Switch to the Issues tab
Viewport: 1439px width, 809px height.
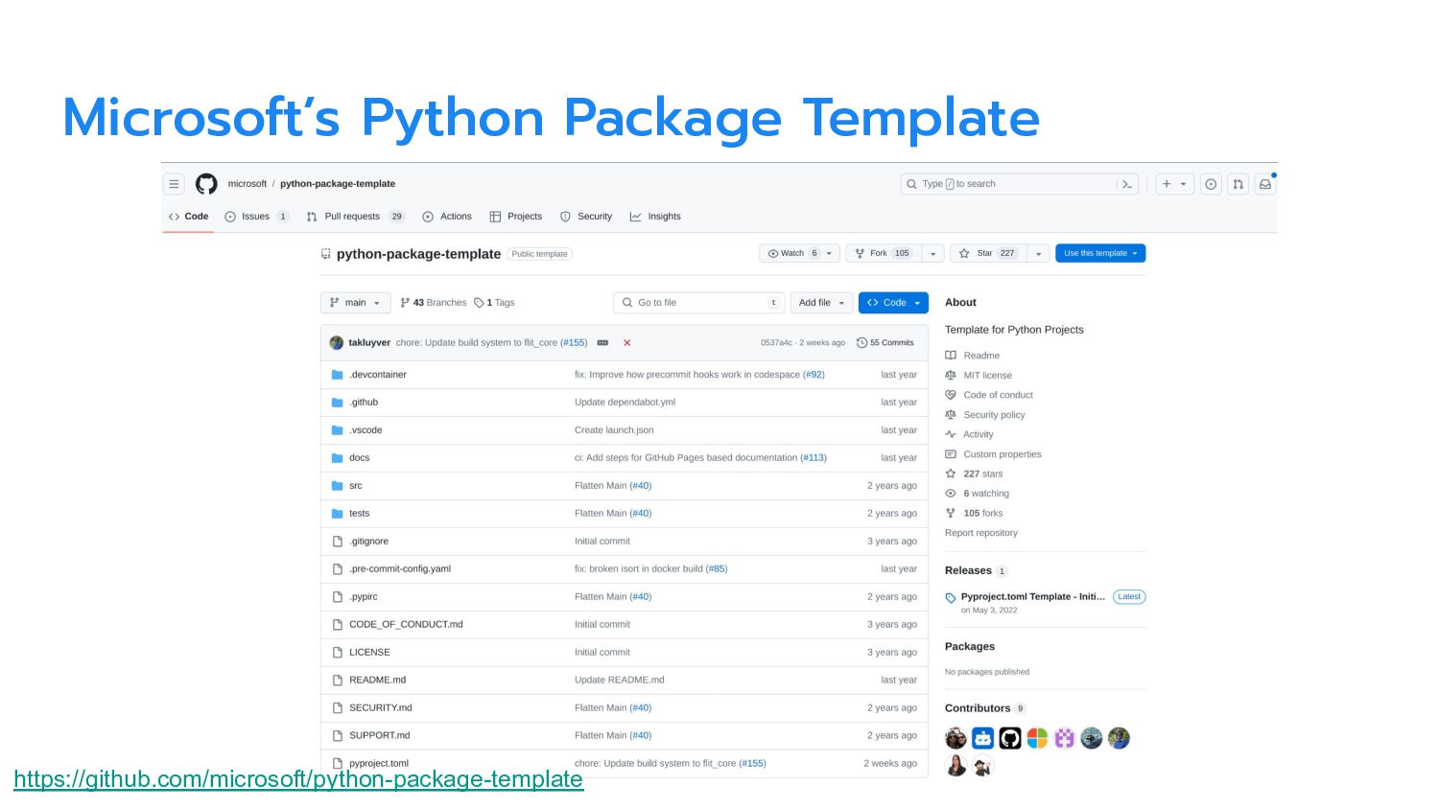pos(256,217)
